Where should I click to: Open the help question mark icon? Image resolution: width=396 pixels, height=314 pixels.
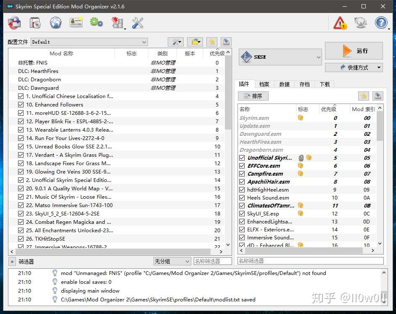tap(381, 23)
